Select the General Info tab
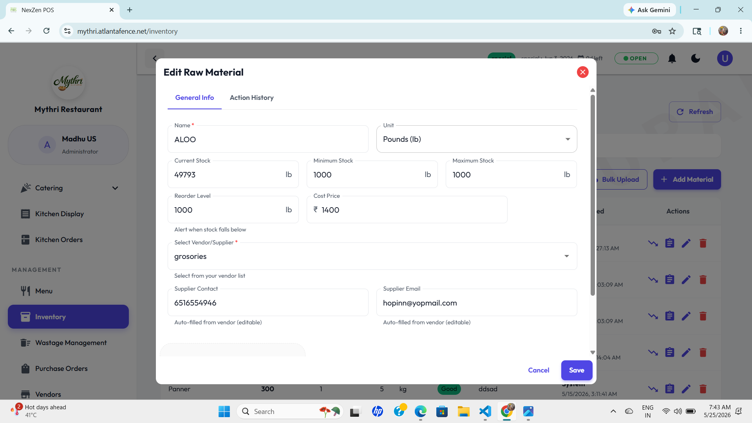 [x=195, y=98]
